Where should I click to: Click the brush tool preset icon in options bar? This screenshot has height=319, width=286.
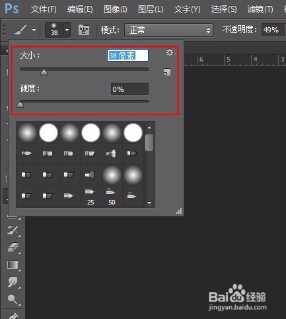tap(20, 30)
